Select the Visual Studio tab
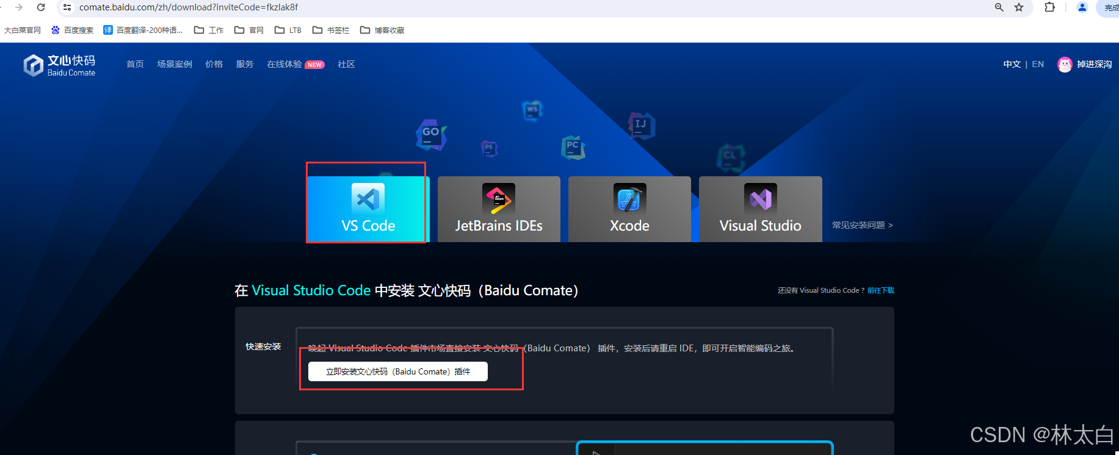 [x=760, y=209]
